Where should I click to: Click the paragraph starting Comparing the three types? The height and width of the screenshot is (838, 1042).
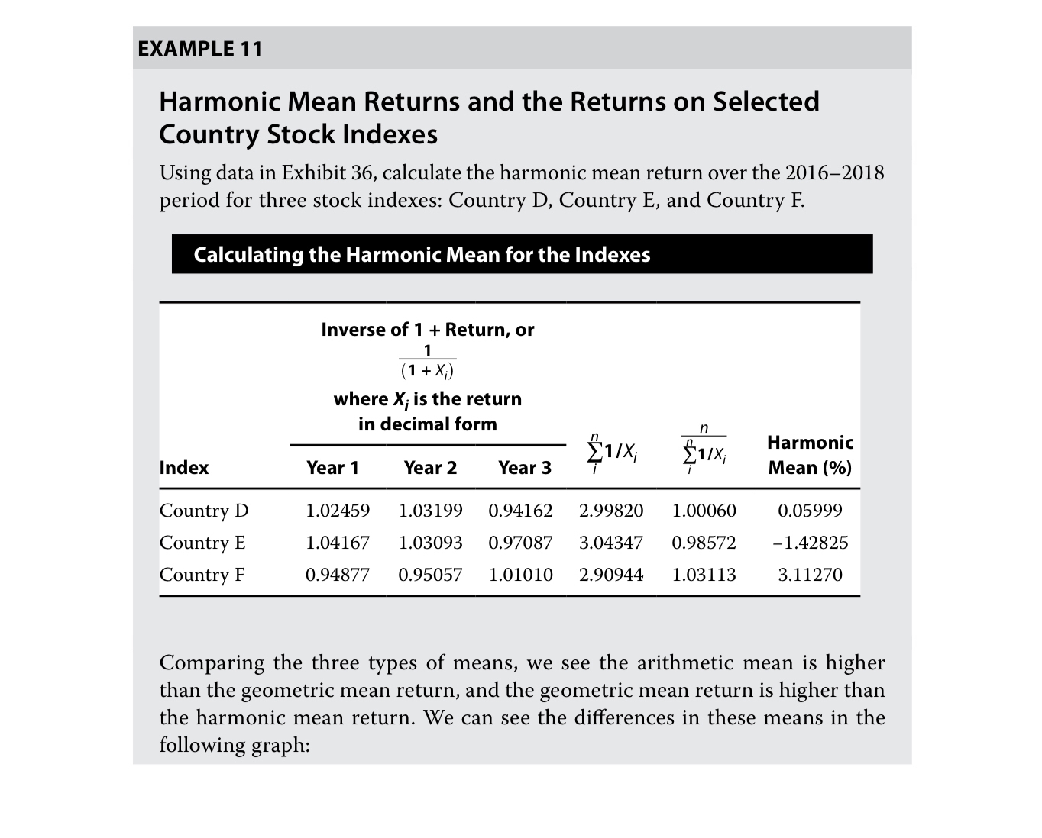[522, 704]
